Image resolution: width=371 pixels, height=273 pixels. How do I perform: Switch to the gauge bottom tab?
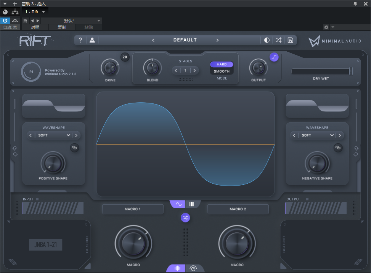pyautogui.click(x=194, y=268)
